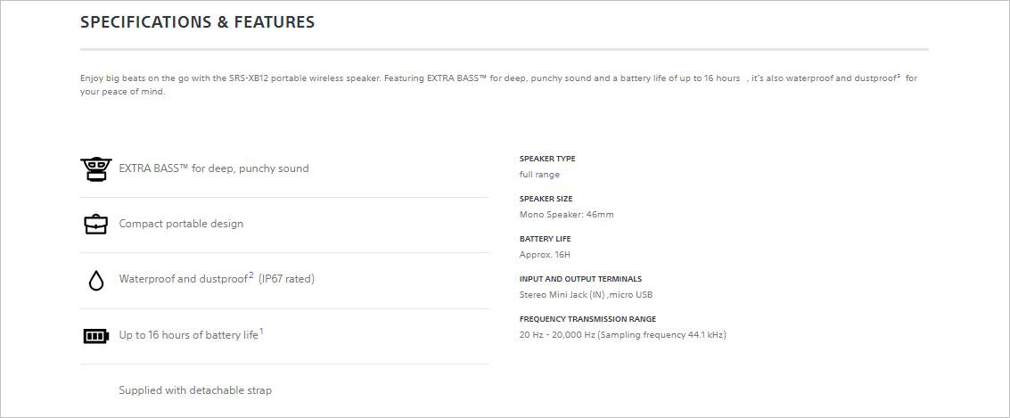Click the battery life icon
The height and width of the screenshot is (418, 1010).
coord(96,336)
